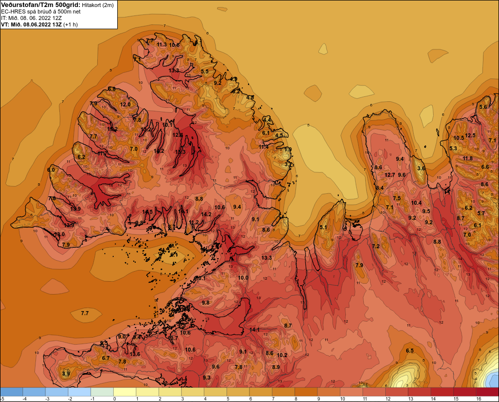This screenshot has height=402, width=499.
Task: Click the valid time "VT: Mið. 08.06.2022 13Z"
Action: pyautogui.click(x=31, y=24)
